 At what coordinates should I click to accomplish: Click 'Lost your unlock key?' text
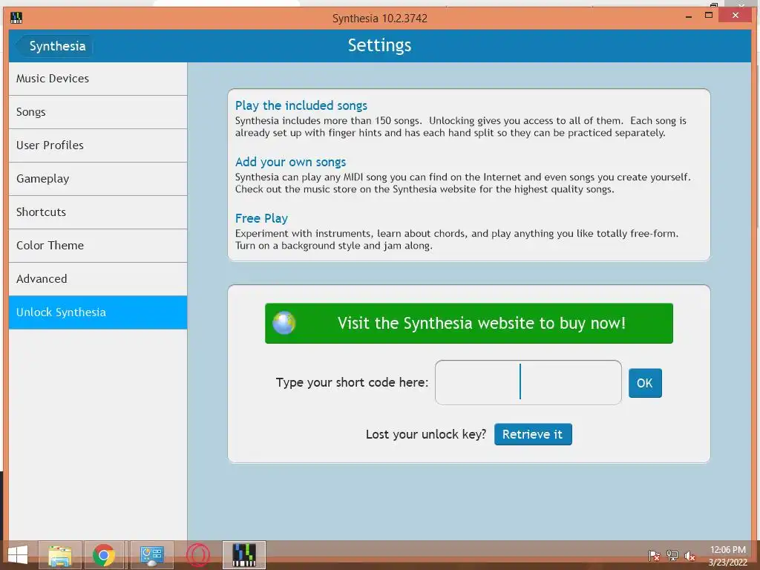(425, 434)
